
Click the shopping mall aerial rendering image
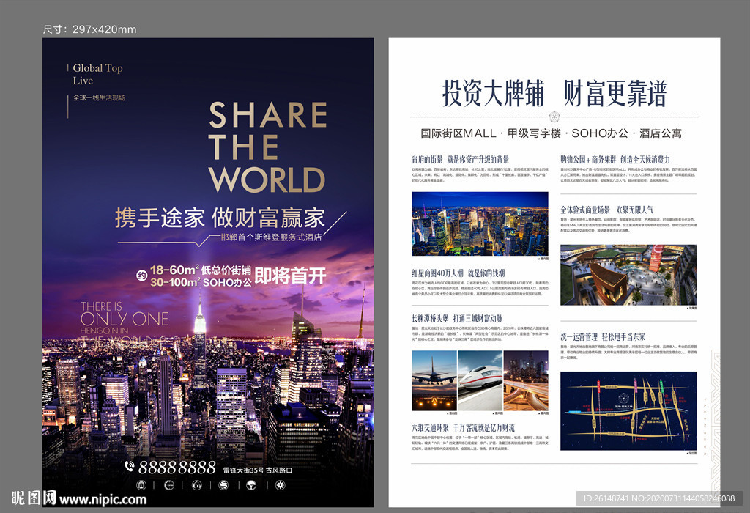tap(628, 275)
